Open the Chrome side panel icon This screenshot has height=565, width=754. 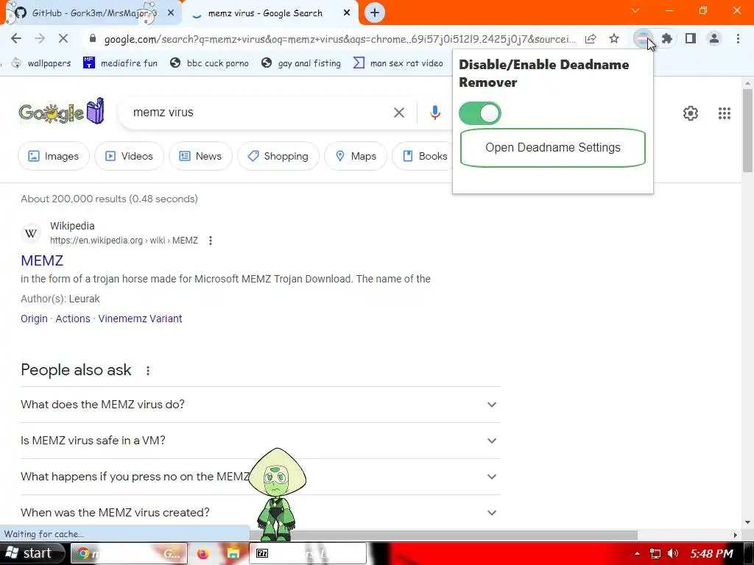pyautogui.click(x=691, y=38)
